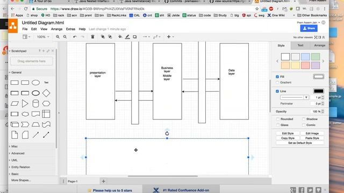Select Text shape in General palette

pos(46,83)
